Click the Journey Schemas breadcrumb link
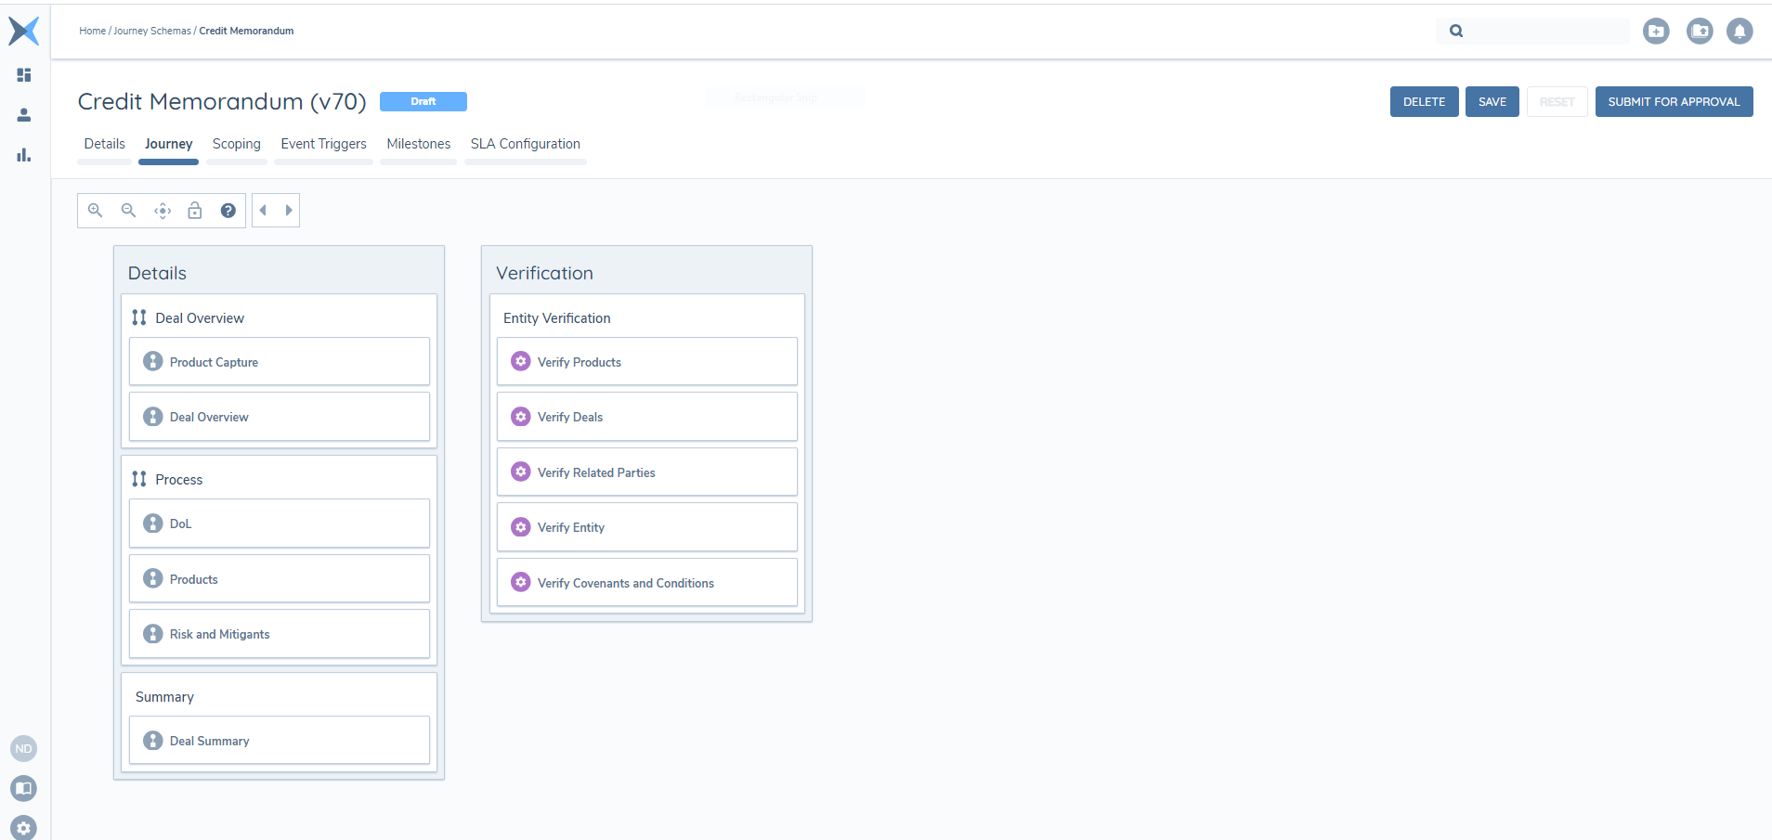 [152, 31]
